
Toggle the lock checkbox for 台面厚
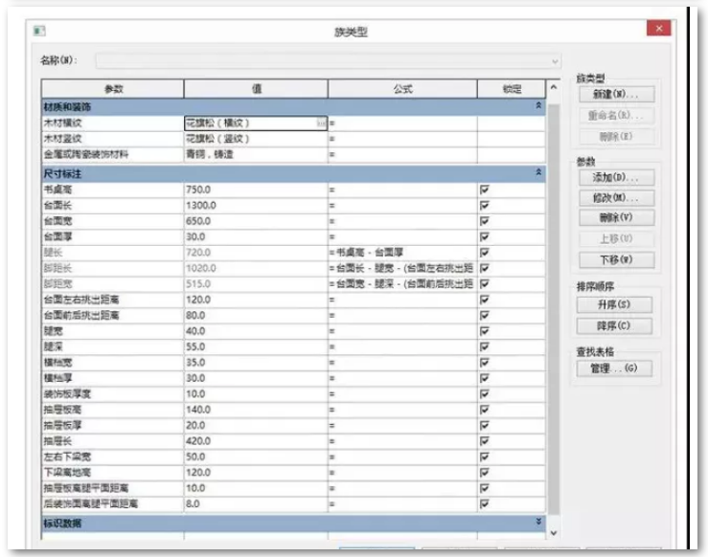point(485,236)
